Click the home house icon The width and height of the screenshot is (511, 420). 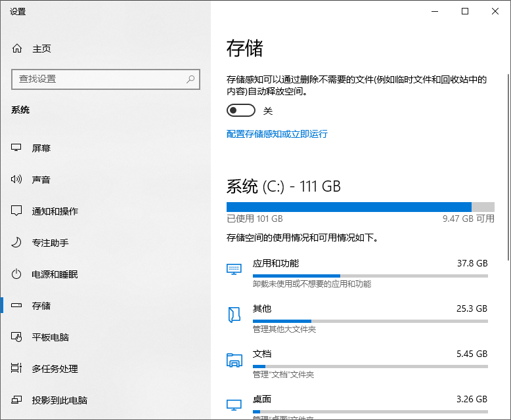tap(17, 49)
